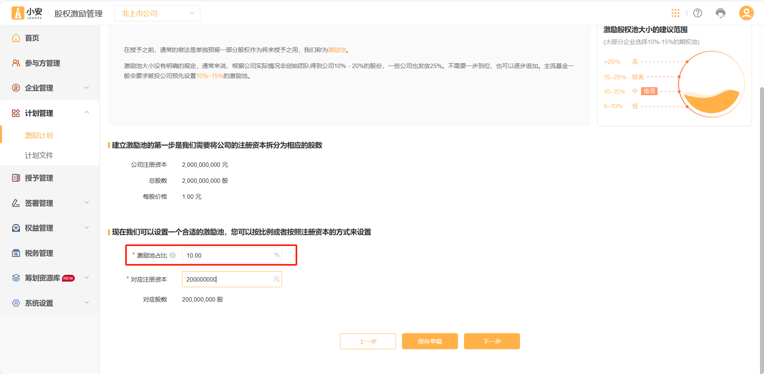The image size is (764, 374).
Task: Expand the 权益管理 menu chevron
Action: point(86,228)
